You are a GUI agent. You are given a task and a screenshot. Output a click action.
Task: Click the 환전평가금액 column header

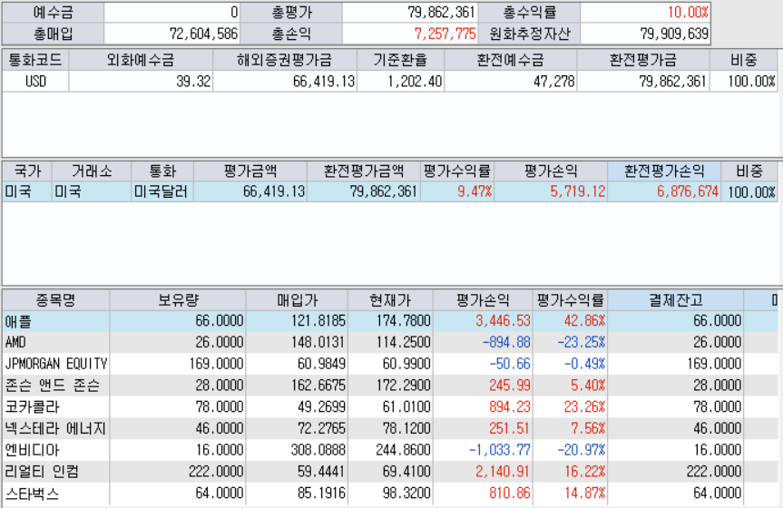(x=364, y=171)
